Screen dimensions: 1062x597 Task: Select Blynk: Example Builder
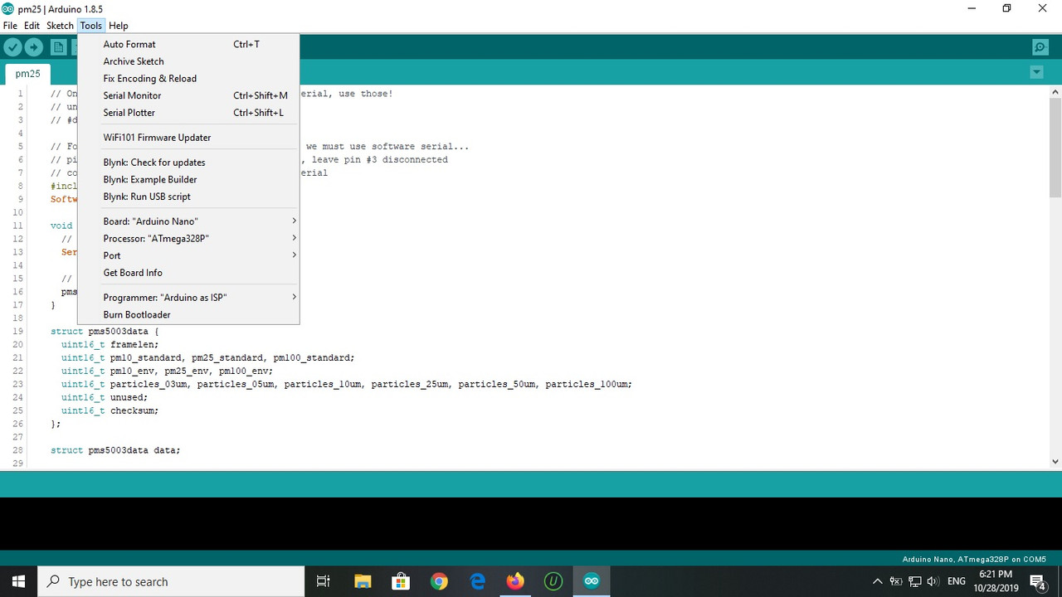[188, 180]
